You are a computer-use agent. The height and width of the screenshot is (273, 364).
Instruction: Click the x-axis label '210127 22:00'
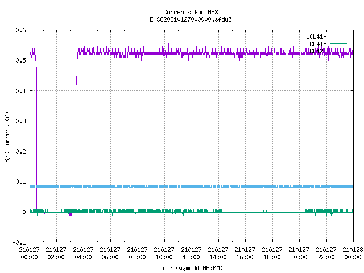tap(326, 254)
